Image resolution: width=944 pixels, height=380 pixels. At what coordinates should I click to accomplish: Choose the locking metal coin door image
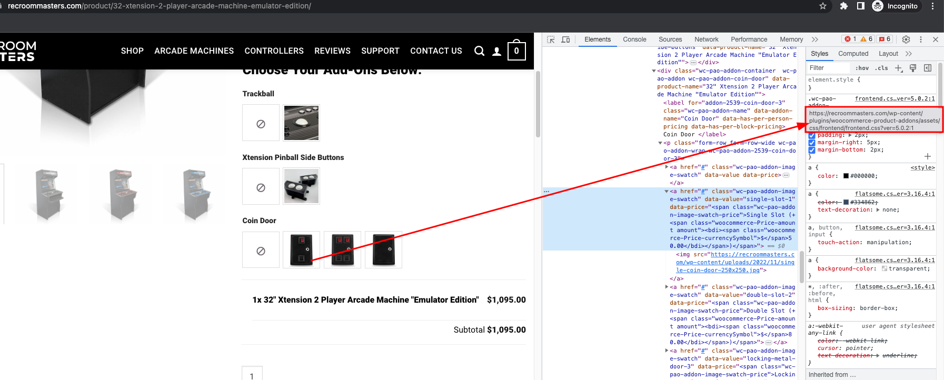pyautogui.click(x=384, y=250)
